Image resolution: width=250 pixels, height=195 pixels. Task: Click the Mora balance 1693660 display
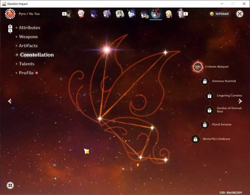(x=220, y=14)
